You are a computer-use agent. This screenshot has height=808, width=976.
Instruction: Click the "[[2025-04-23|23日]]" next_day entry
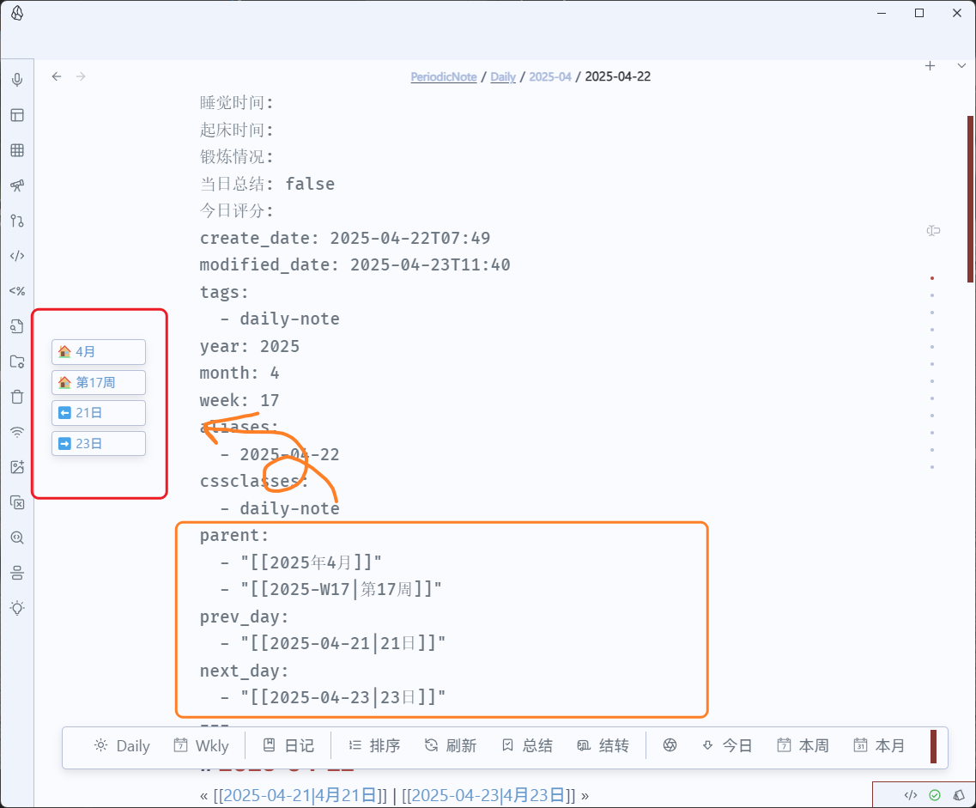(343, 697)
